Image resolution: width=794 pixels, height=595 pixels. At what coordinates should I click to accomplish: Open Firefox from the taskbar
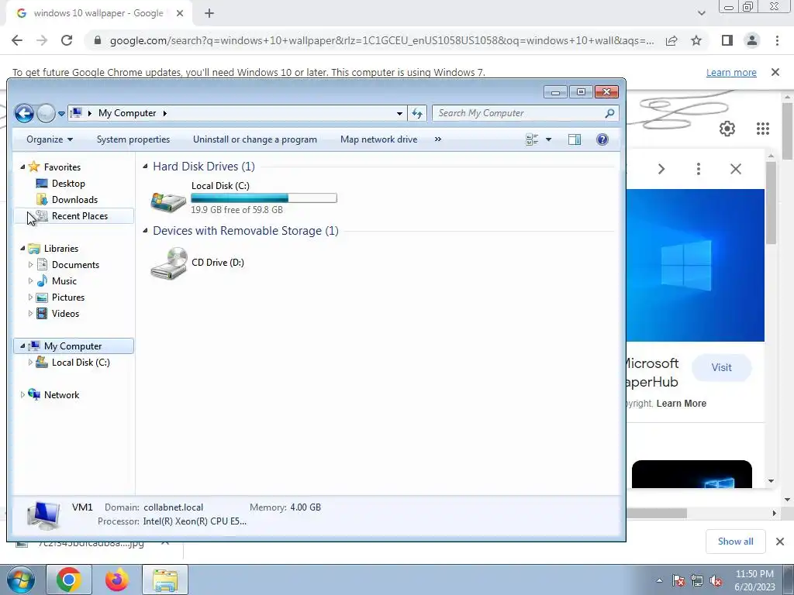coord(117,580)
